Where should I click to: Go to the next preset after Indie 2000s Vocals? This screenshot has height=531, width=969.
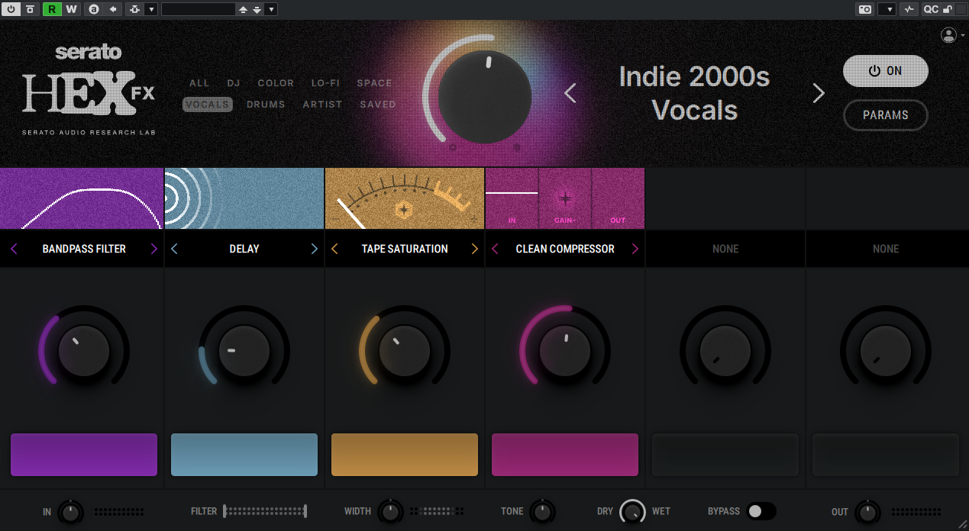pos(819,93)
